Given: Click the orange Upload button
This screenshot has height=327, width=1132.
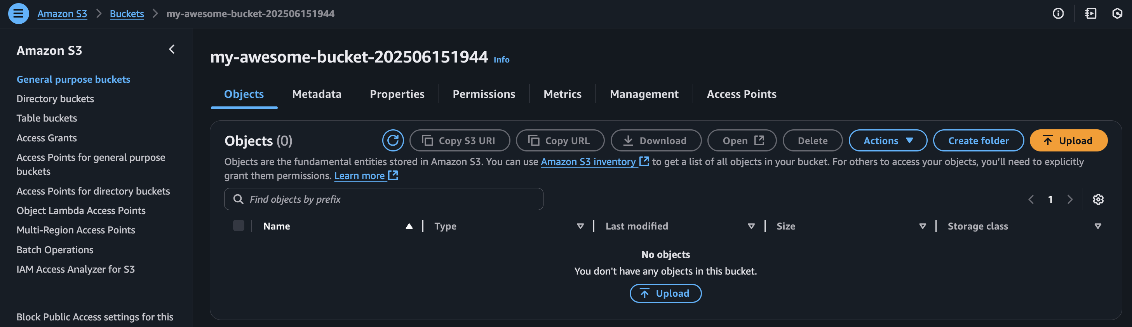Looking at the screenshot, I should pyautogui.click(x=1068, y=141).
